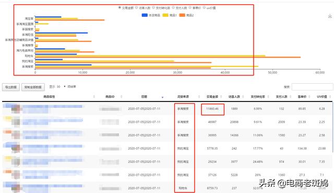The image size is (334, 193).
Task: Click the 11860.46 transaction amount cell
Action: (212, 109)
